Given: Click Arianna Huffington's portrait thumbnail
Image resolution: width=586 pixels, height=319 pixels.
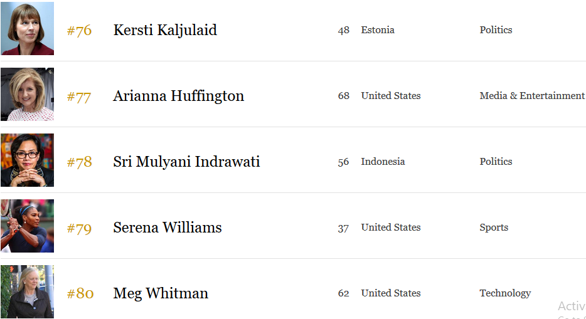Looking at the screenshot, I should coord(27,95).
